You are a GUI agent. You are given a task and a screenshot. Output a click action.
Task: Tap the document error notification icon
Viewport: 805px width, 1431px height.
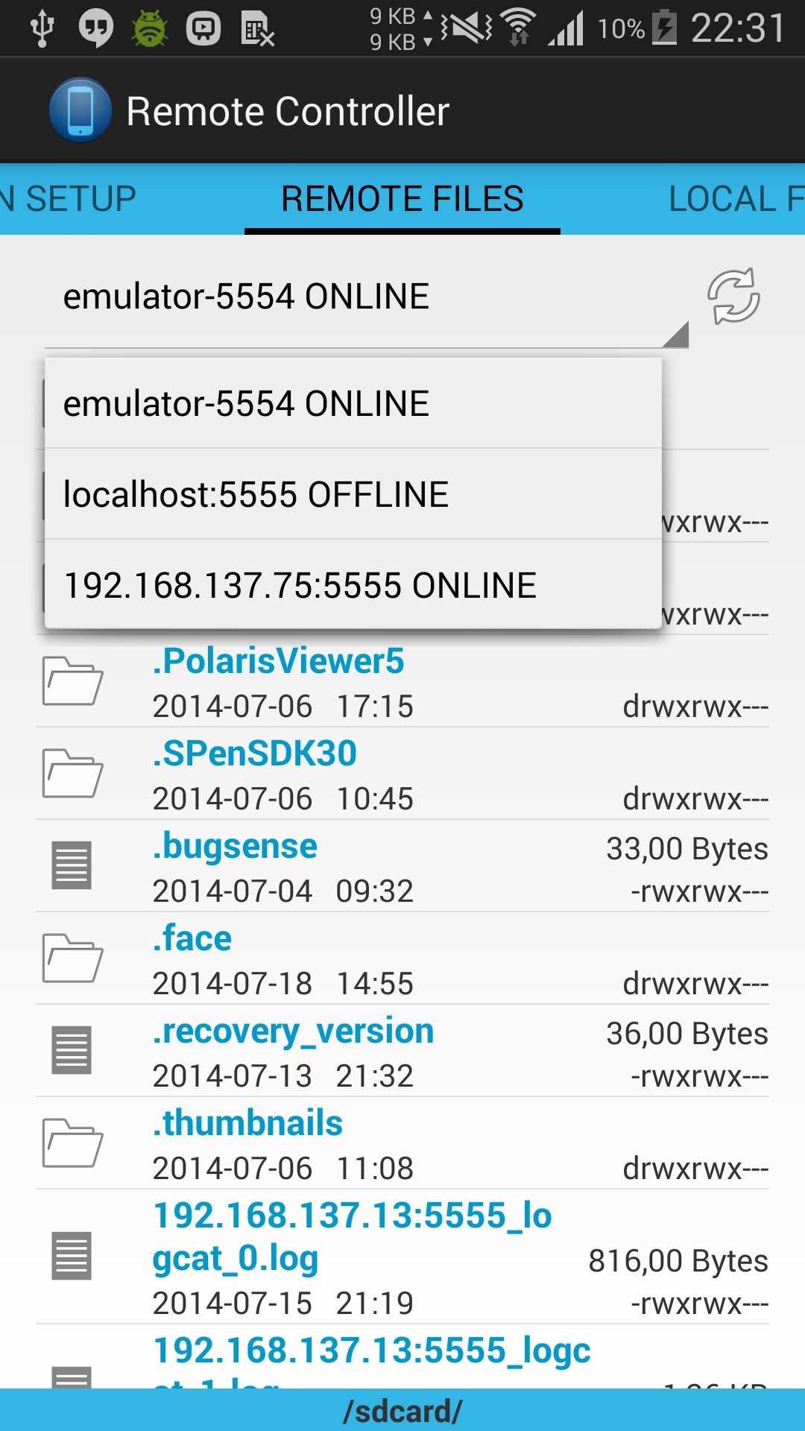click(258, 30)
